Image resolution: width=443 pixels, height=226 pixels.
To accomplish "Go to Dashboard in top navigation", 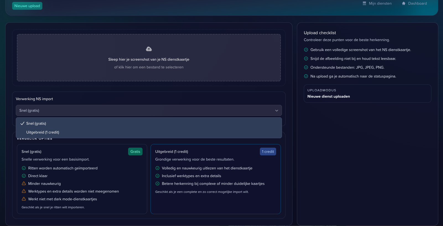I will (x=414, y=3).
